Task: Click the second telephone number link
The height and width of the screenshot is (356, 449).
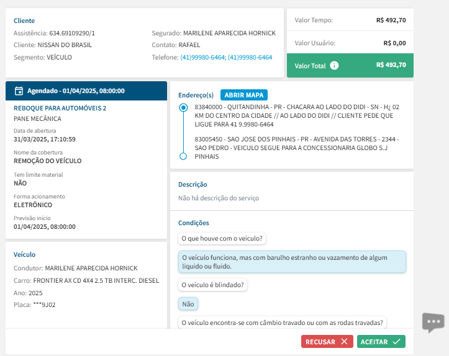Action: 250,57
